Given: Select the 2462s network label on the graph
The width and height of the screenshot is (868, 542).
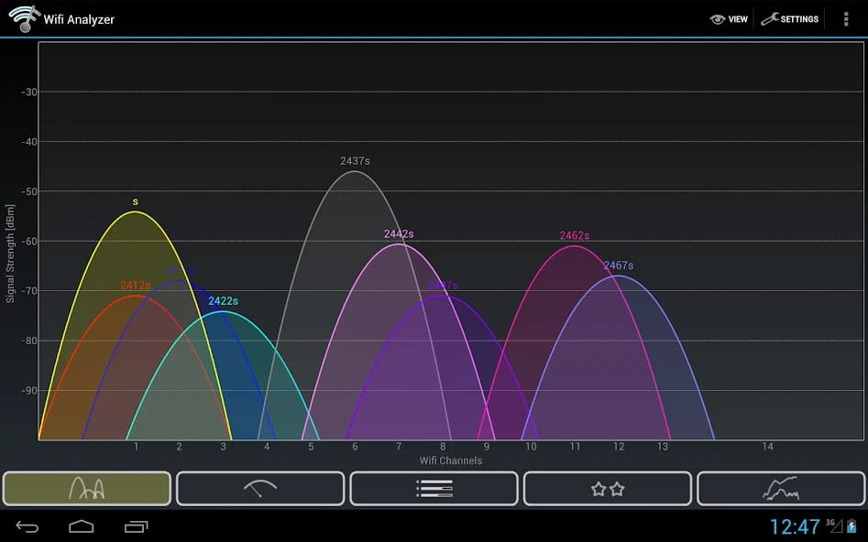Looking at the screenshot, I should coord(575,235).
